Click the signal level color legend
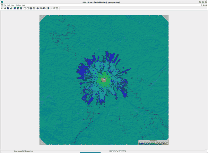208x153 pixels. click(153, 142)
